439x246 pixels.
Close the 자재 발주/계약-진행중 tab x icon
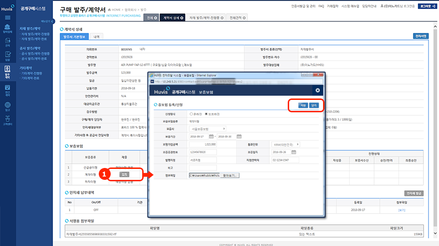(x=222, y=18)
